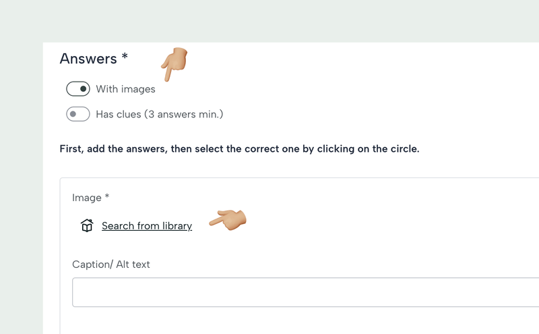This screenshot has height=334, width=539.
Task: Click the downward pointing hand emoji
Action: [x=174, y=64]
